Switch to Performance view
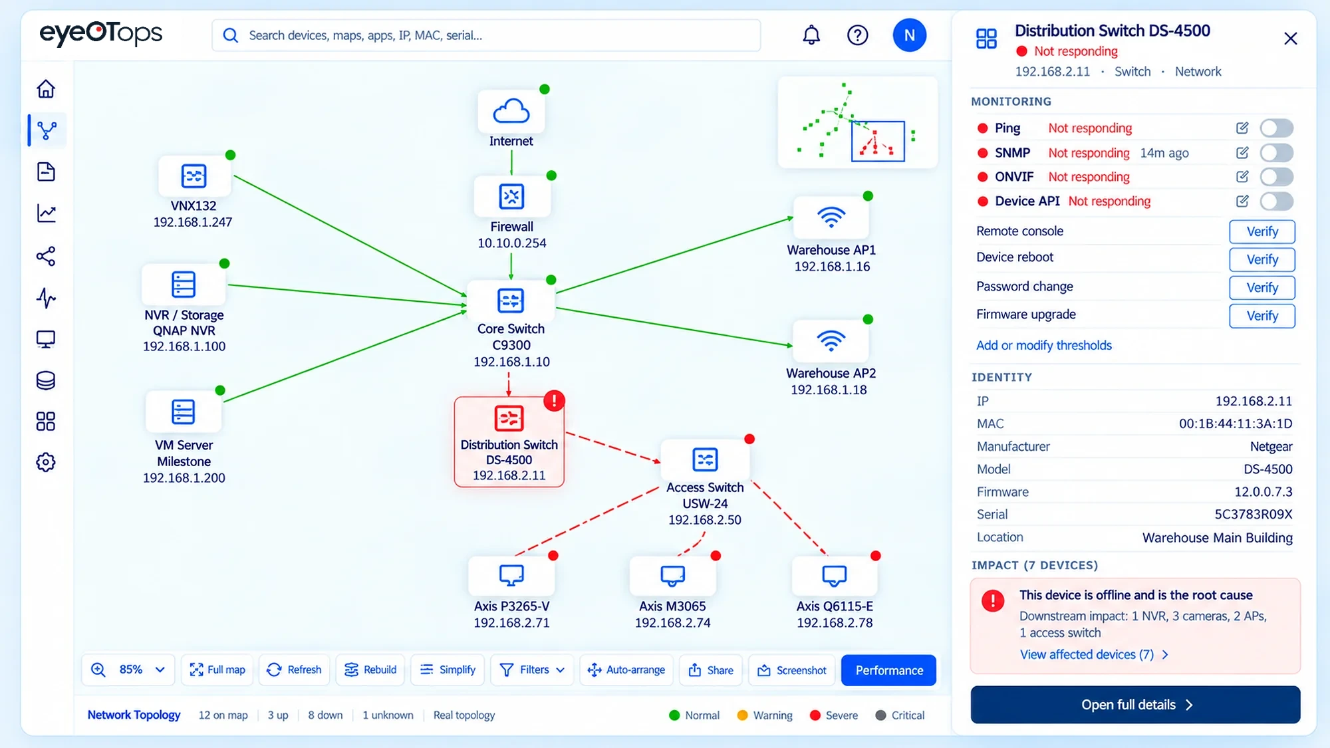This screenshot has height=748, width=1330. click(x=889, y=670)
